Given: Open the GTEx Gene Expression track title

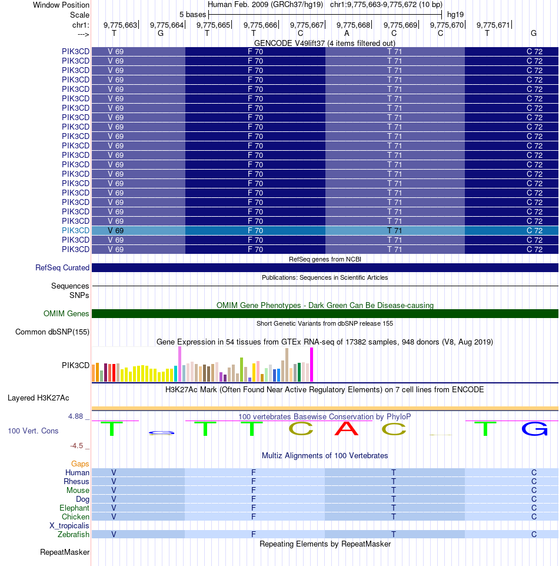Looking at the screenshot, I should click(325, 342).
